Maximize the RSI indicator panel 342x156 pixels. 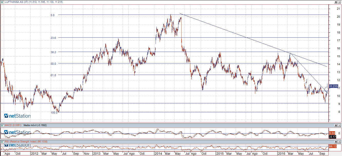click(x=336, y=142)
